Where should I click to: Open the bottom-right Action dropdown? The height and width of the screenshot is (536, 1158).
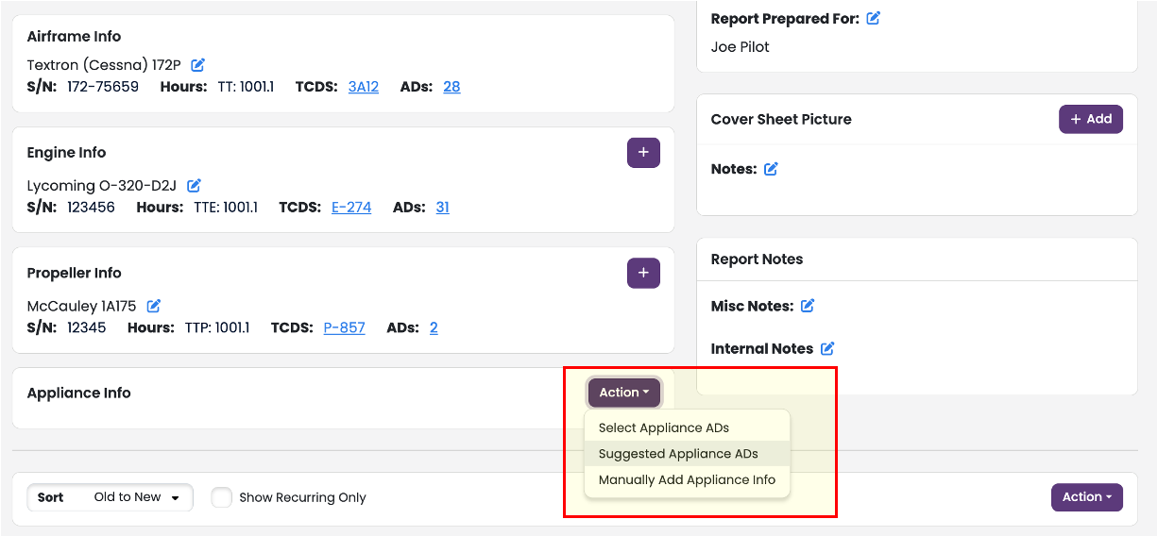pos(1086,497)
